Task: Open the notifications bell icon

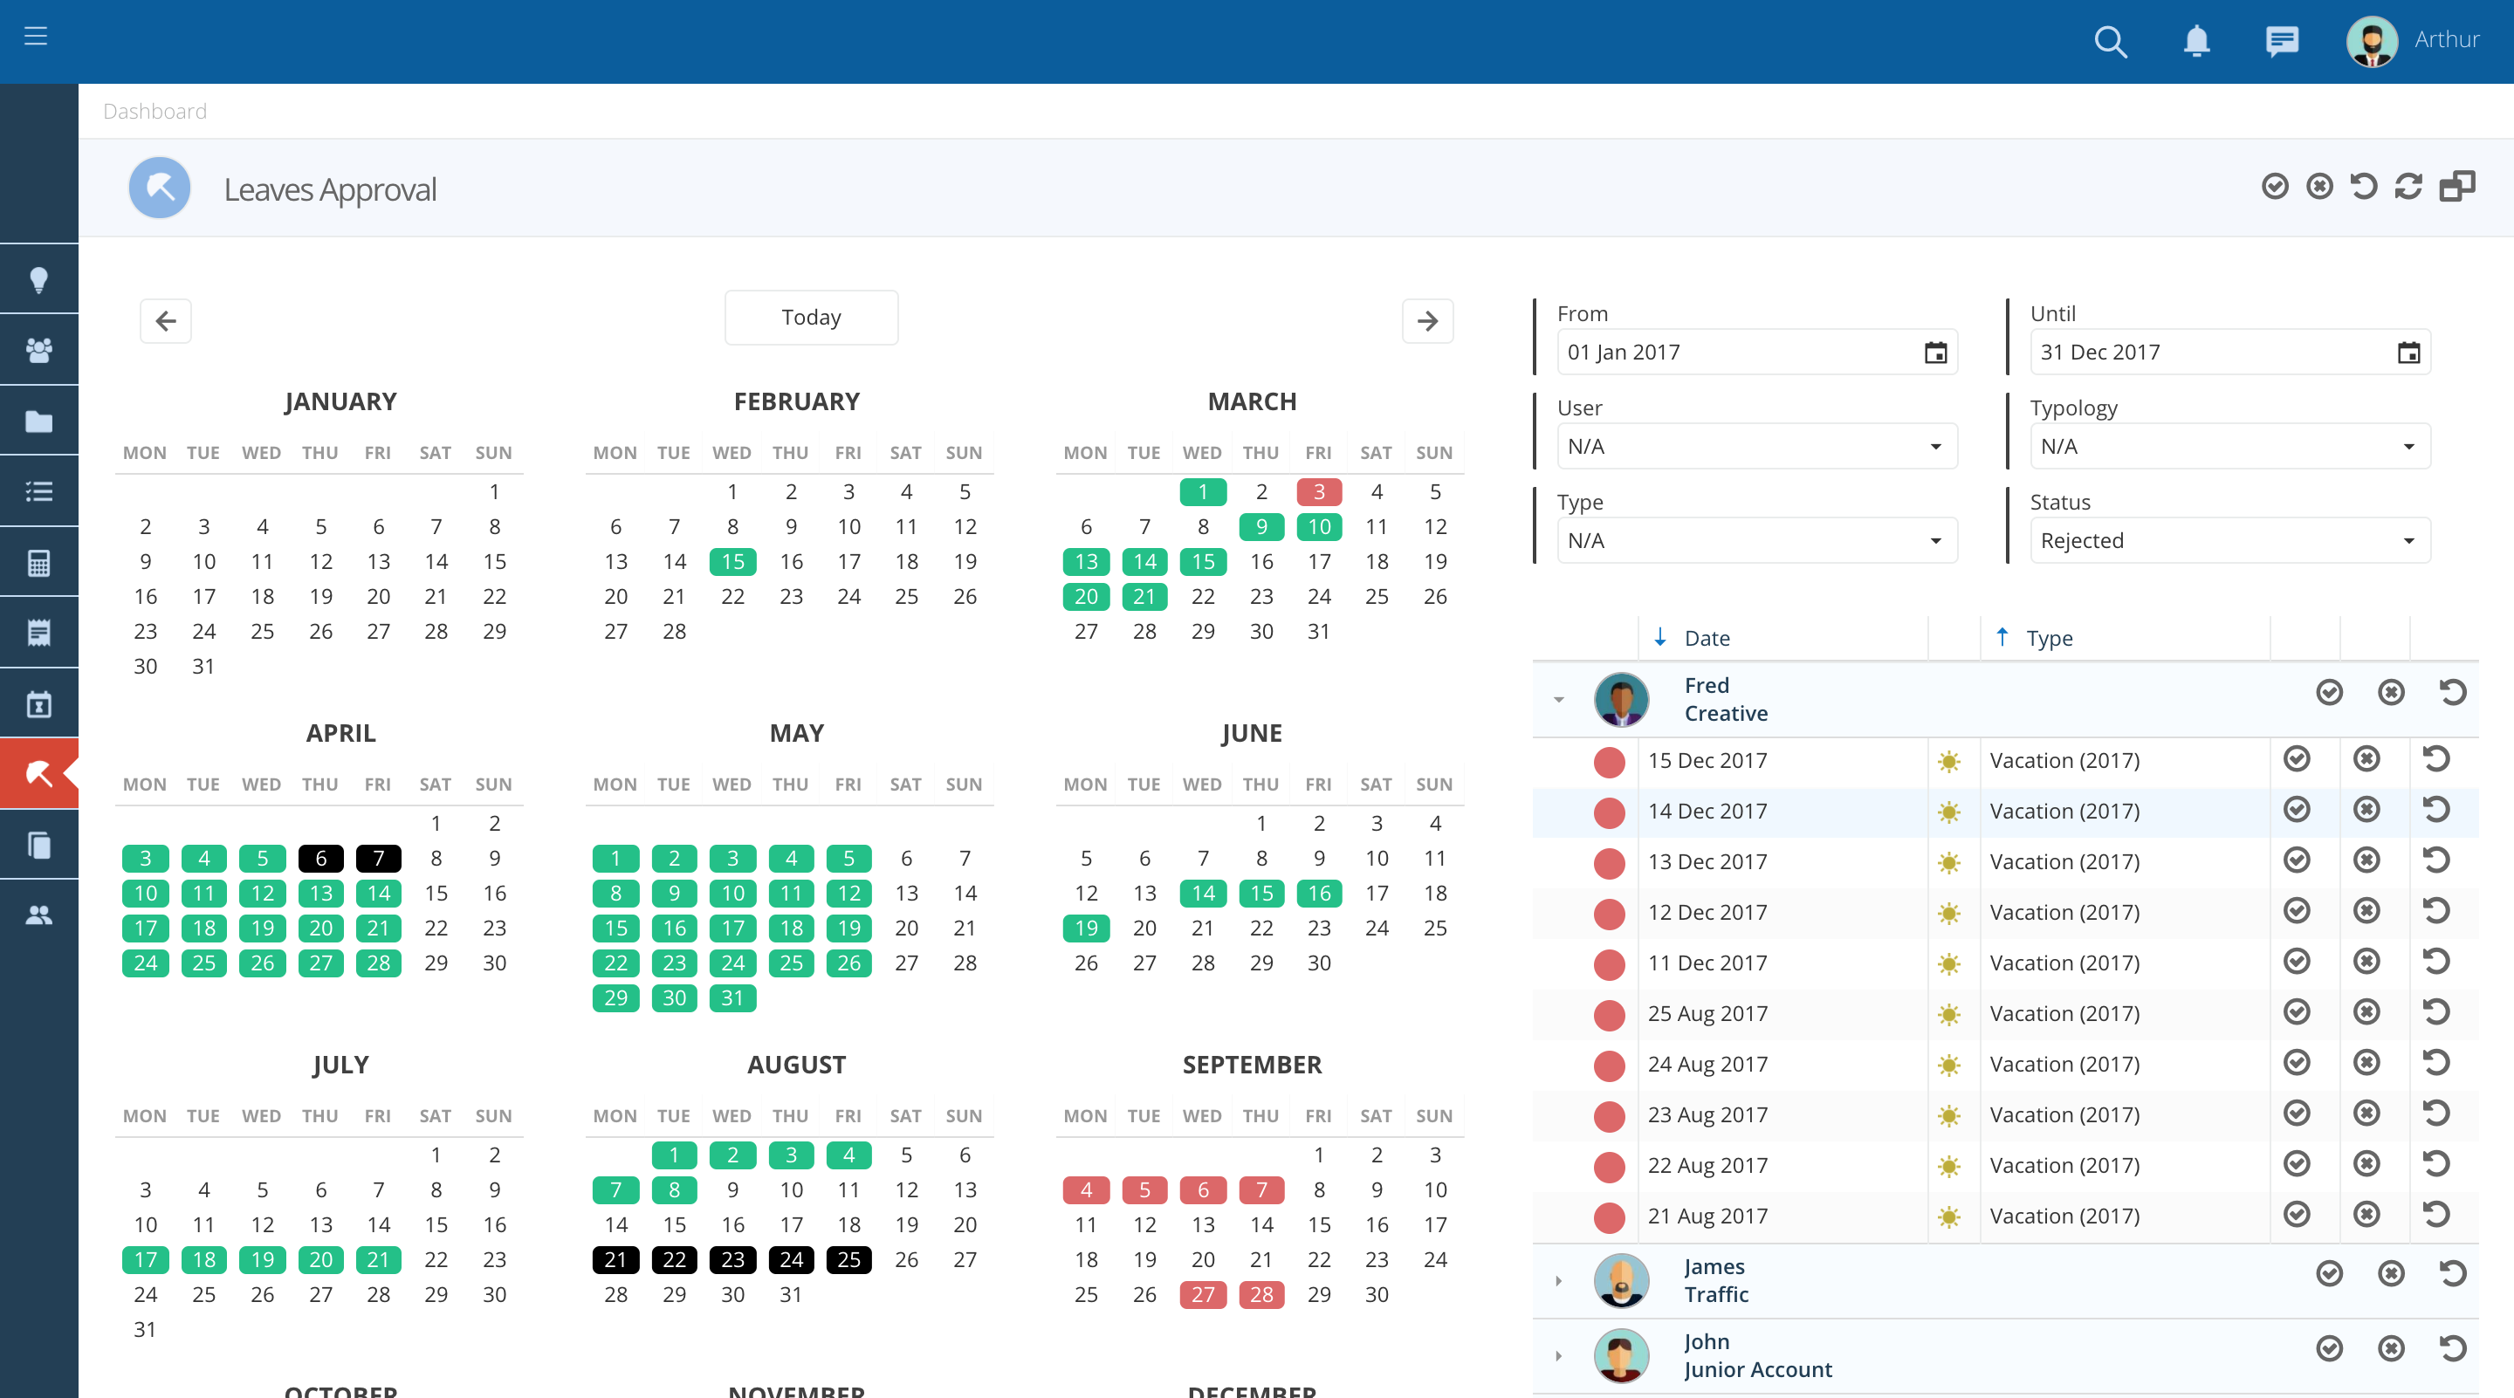Action: click(x=2197, y=41)
